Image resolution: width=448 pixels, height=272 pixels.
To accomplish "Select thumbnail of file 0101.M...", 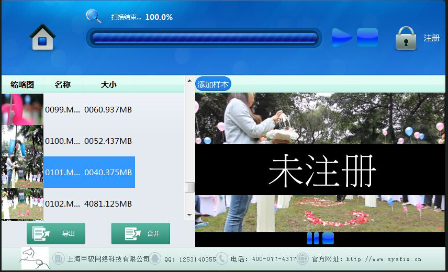I will (x=23, y=172).
